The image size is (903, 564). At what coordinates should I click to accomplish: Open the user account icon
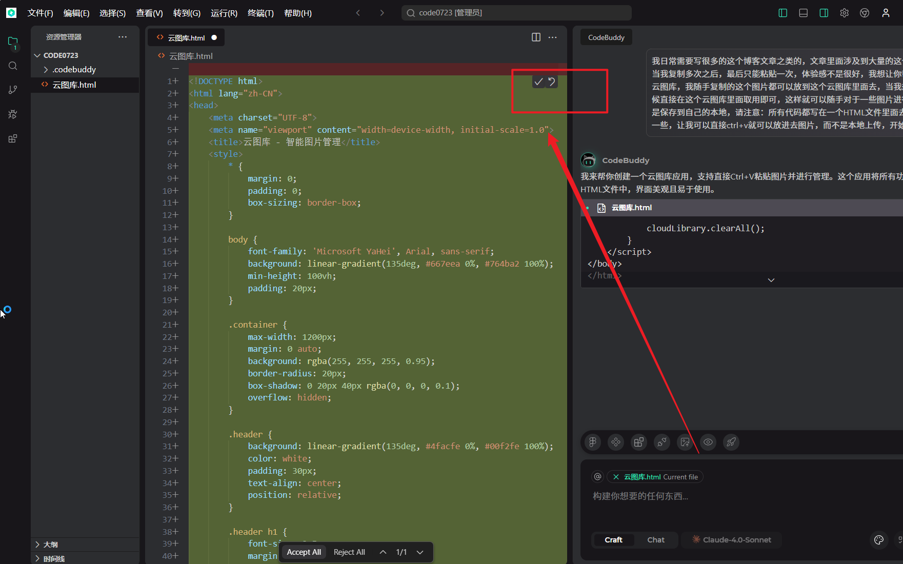pos(886,13)
